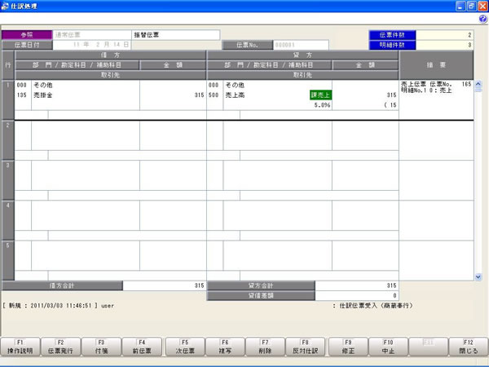489x367 pixels.
Task: Click the 貸方 section header
Action: click(x=302, y=55)
